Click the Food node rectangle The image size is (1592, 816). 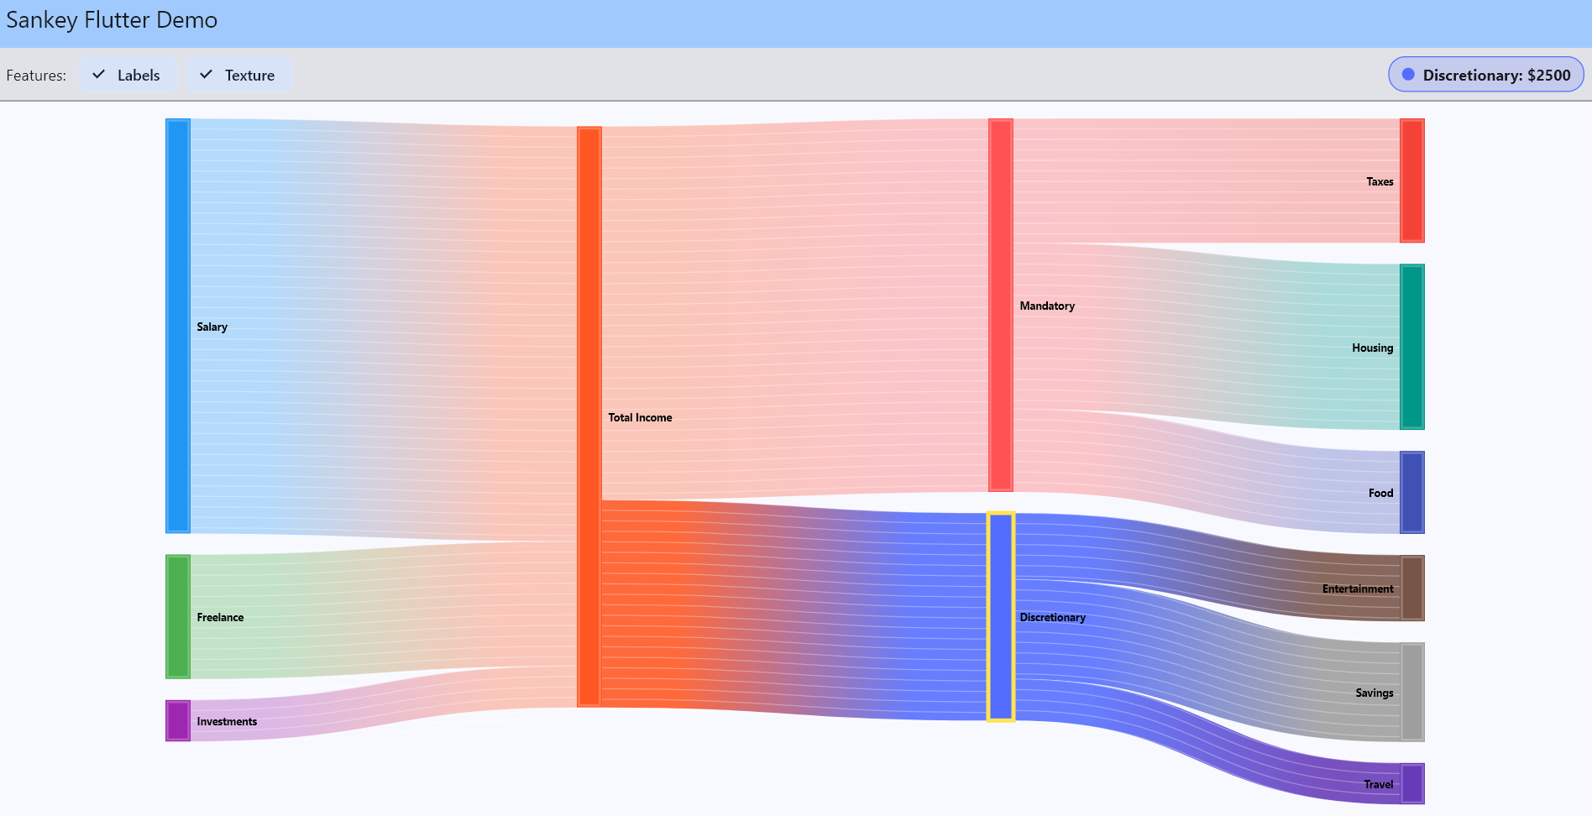[x=1412, y=493]
